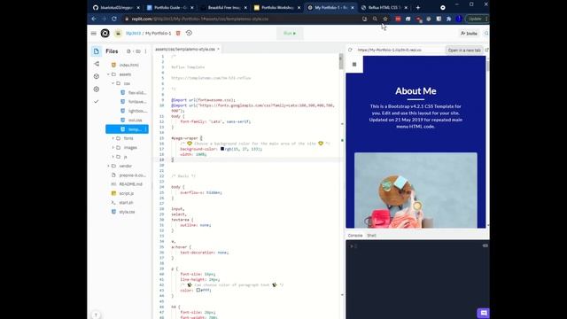Open the Packages sidebar icon
The image size is (567, 319).
pyautogui.click(x=97, y=76)
